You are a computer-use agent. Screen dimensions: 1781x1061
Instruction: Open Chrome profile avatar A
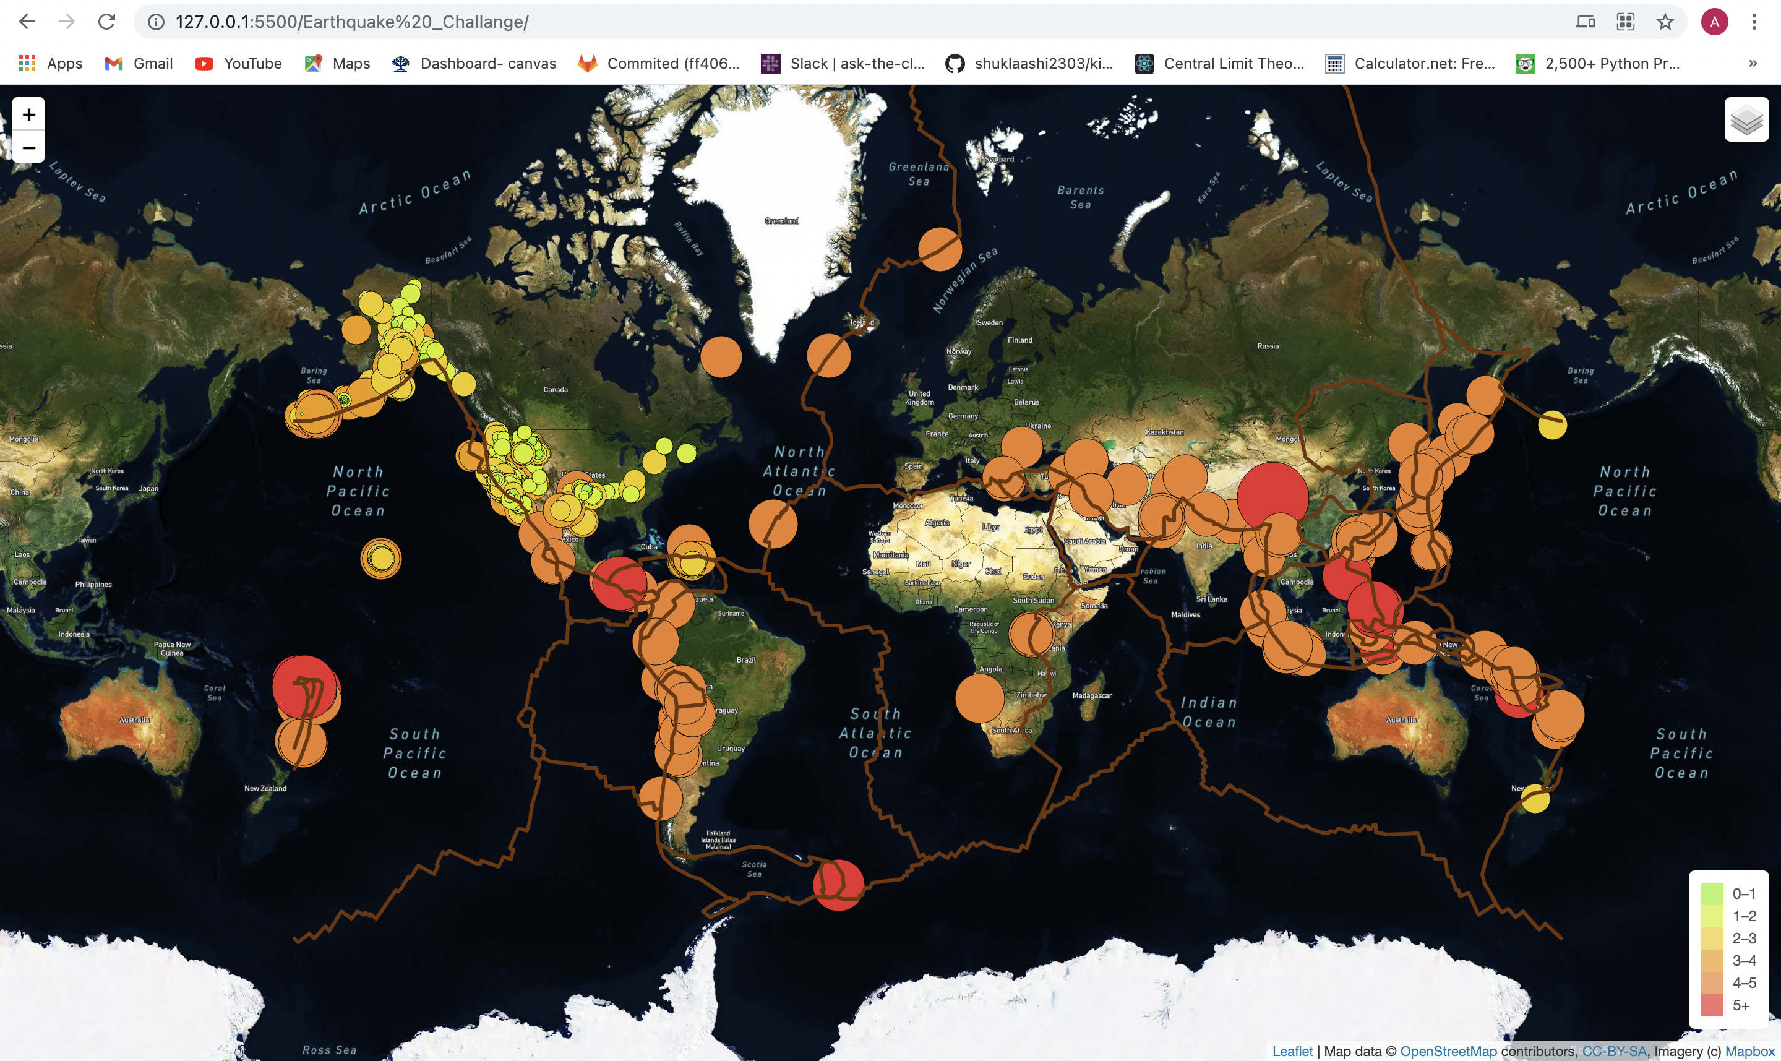[1714, 22]
